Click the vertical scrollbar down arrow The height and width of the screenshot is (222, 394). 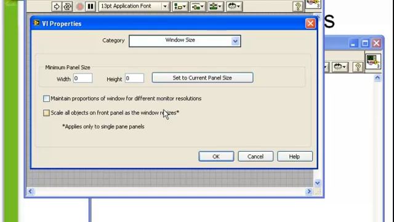click(x=318, y=183)
